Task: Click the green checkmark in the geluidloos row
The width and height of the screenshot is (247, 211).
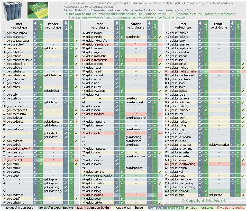Action: pos(160,98)
